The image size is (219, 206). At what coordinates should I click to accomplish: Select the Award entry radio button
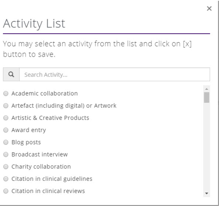pos(6,130)
